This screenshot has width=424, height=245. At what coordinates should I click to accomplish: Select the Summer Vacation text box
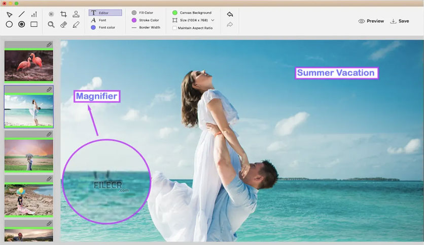pyautogui.click(x=336, y=73)
